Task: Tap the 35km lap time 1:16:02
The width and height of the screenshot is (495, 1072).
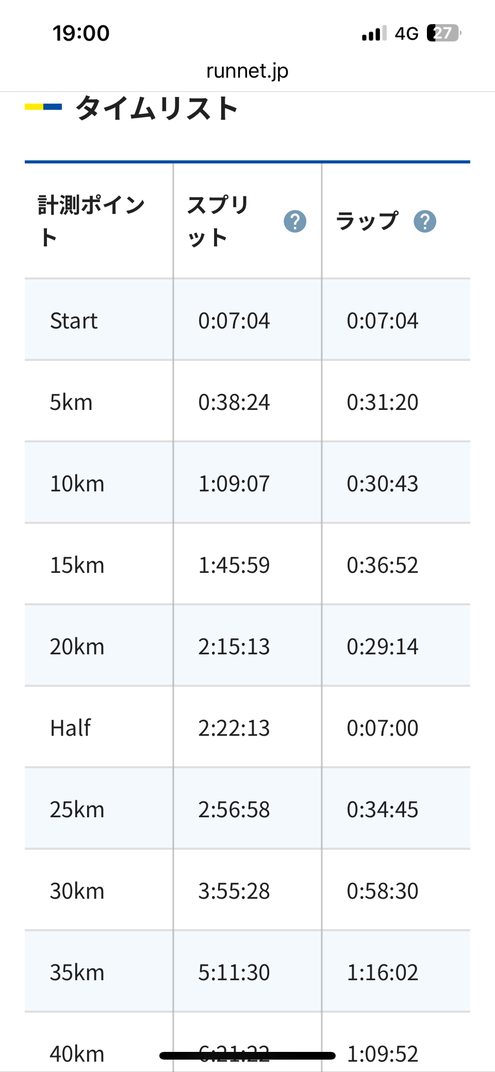Action: click(x=383, y=972)
